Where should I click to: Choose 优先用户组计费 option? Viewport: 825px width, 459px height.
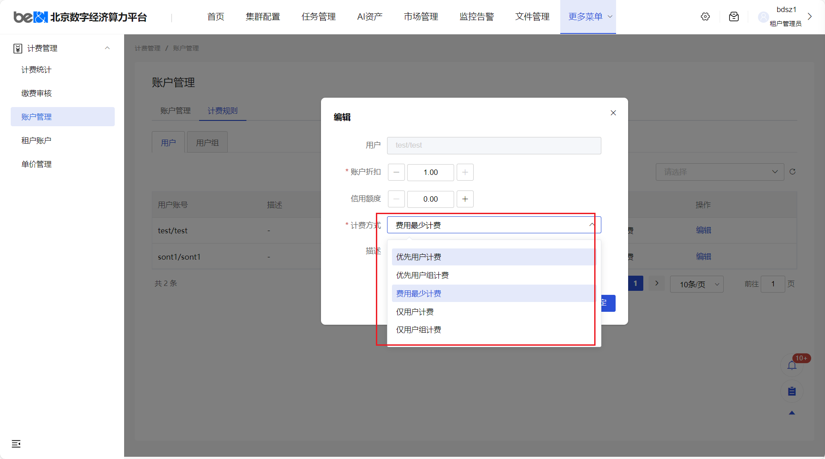pyautogui.click(x=494, y=275)
